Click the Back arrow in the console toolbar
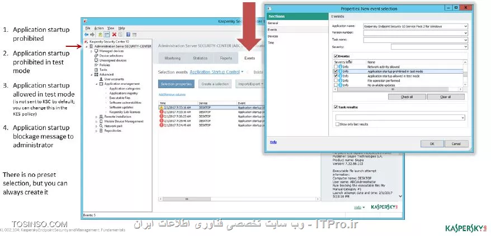 pos(87,35)
